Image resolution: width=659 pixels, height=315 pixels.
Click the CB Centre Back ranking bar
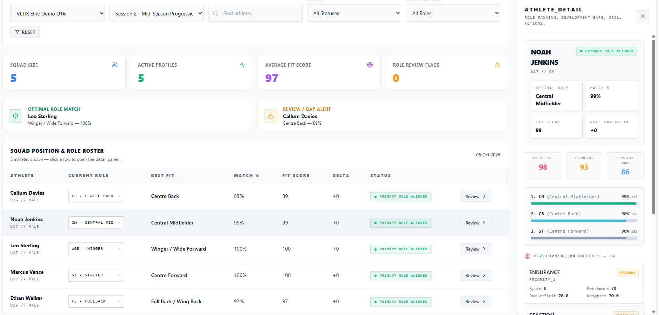pos(584,221)
